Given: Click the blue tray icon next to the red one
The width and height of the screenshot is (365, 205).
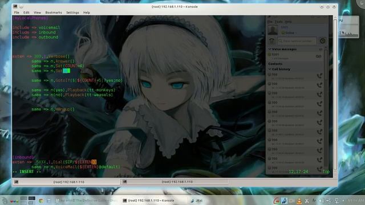Looking at the screenshot, I should click(284, 200).
